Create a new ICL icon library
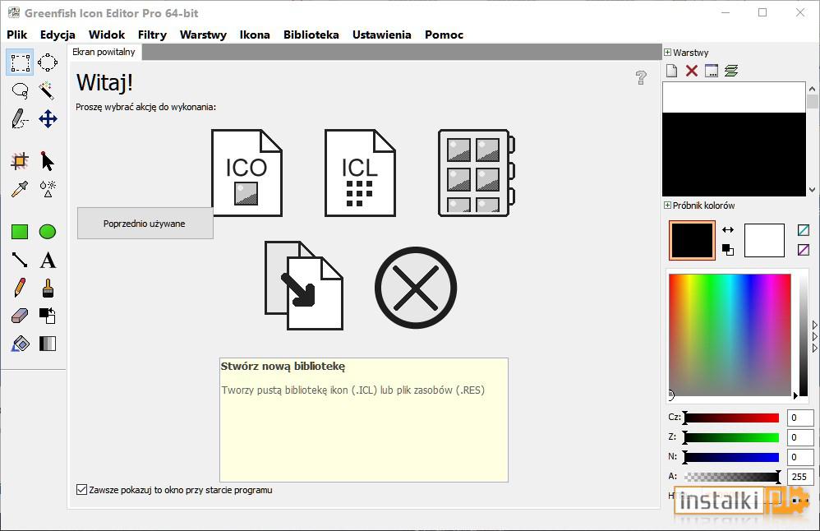The width and height of the screenshot is (820, 531). pos(360,173)
